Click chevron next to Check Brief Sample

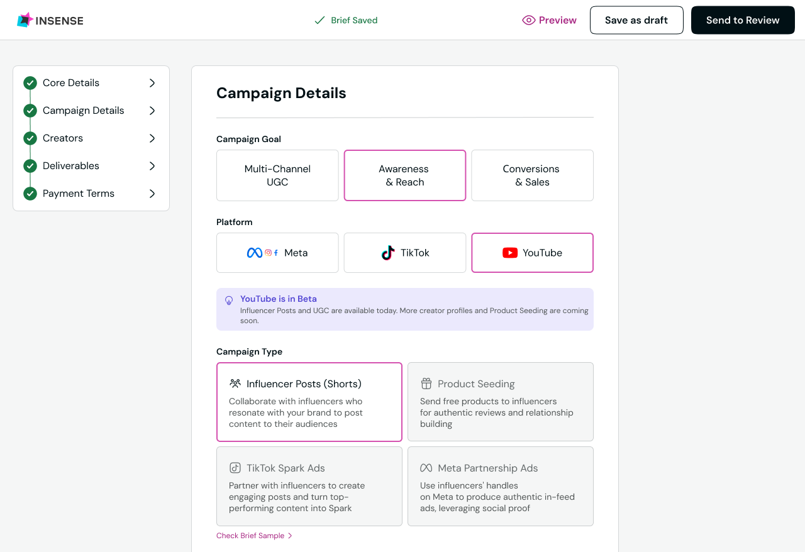(x=290, y=536)
